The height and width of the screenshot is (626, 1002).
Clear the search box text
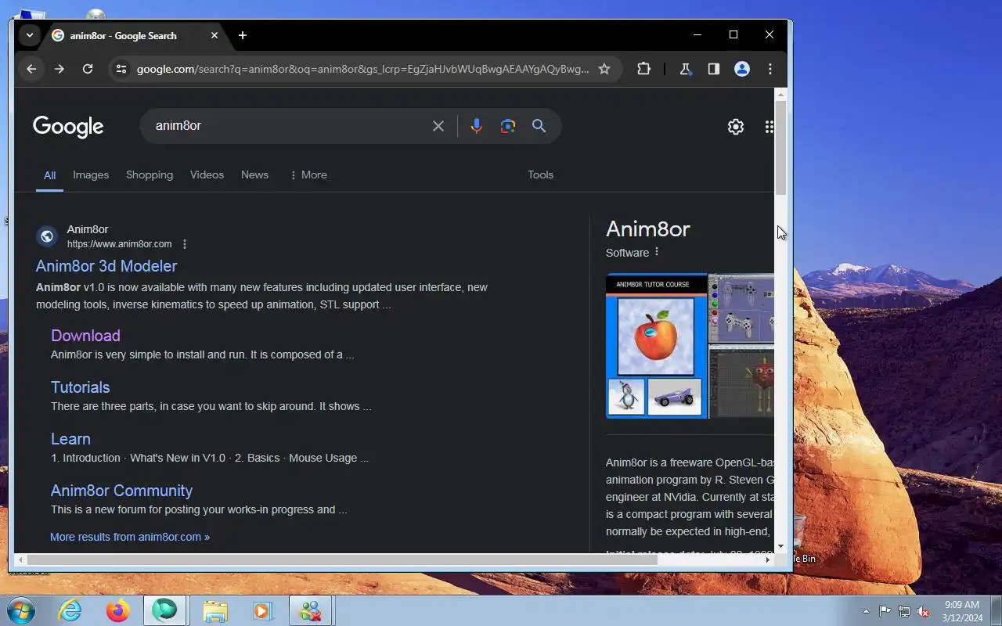click(438, 126)
